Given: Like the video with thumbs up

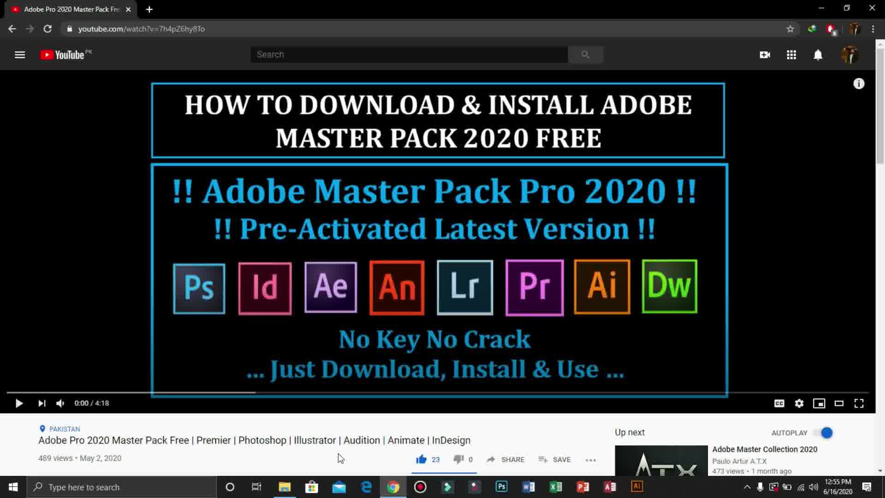Looking at the screenshot, I should [x=421, y=459].
